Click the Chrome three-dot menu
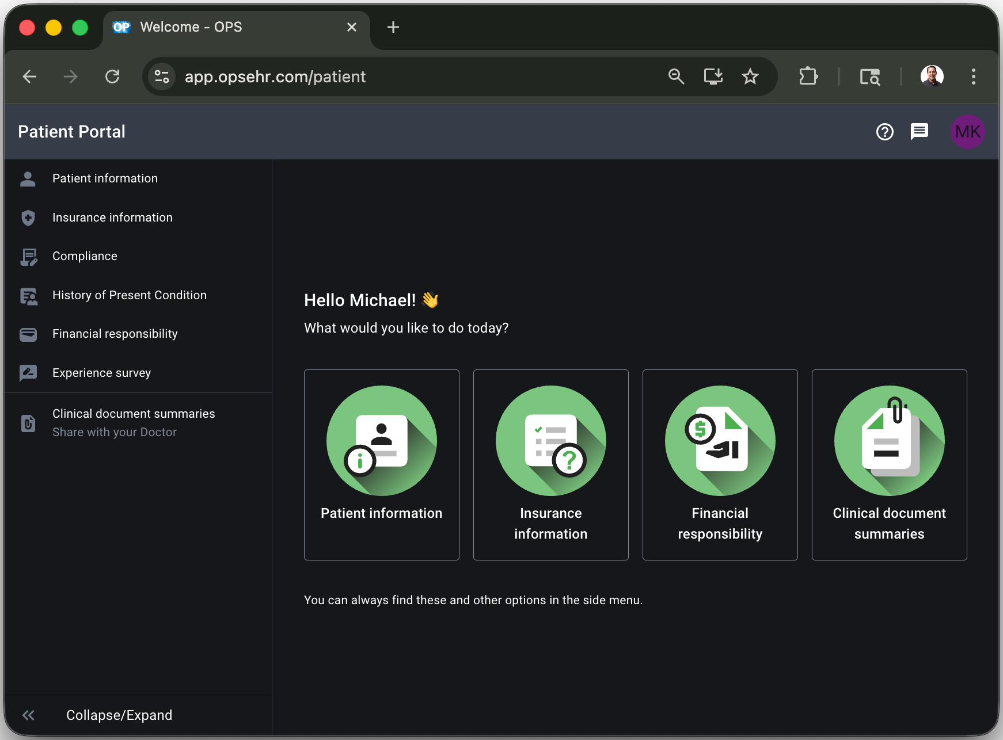1003x740 pixels. 973,76
